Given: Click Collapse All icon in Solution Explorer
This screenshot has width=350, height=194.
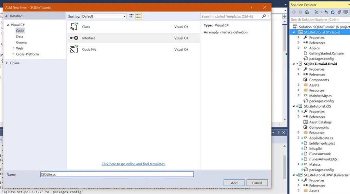Looking at the screenshot, I should (339, 12).
